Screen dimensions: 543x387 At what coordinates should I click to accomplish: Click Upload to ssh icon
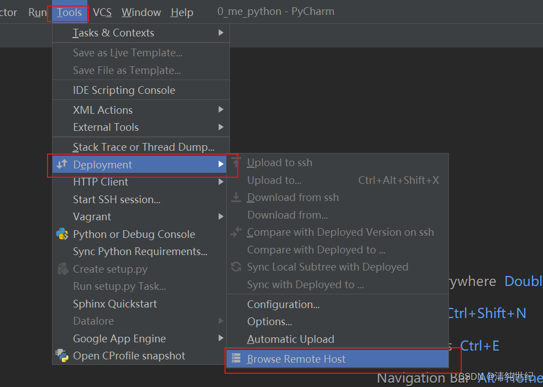[x=236, y=162]
